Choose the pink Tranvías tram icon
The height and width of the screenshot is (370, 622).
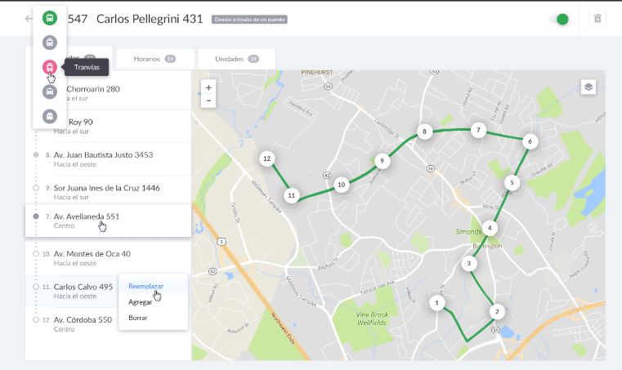tap(50, 67)
